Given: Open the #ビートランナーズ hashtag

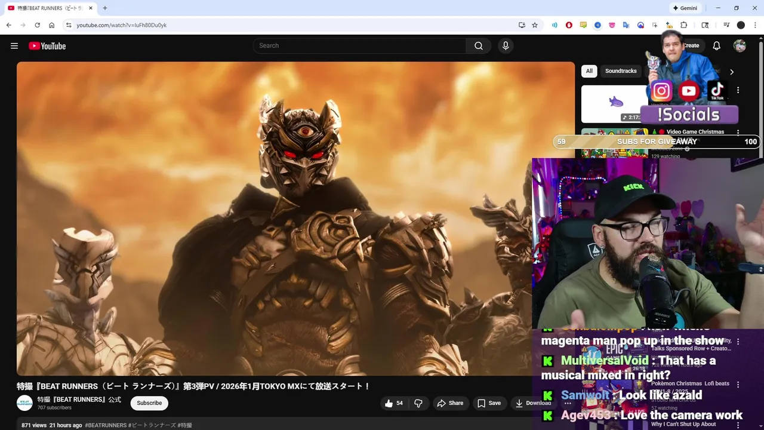Looking at the screenshot, I should [x=152, y=425].
